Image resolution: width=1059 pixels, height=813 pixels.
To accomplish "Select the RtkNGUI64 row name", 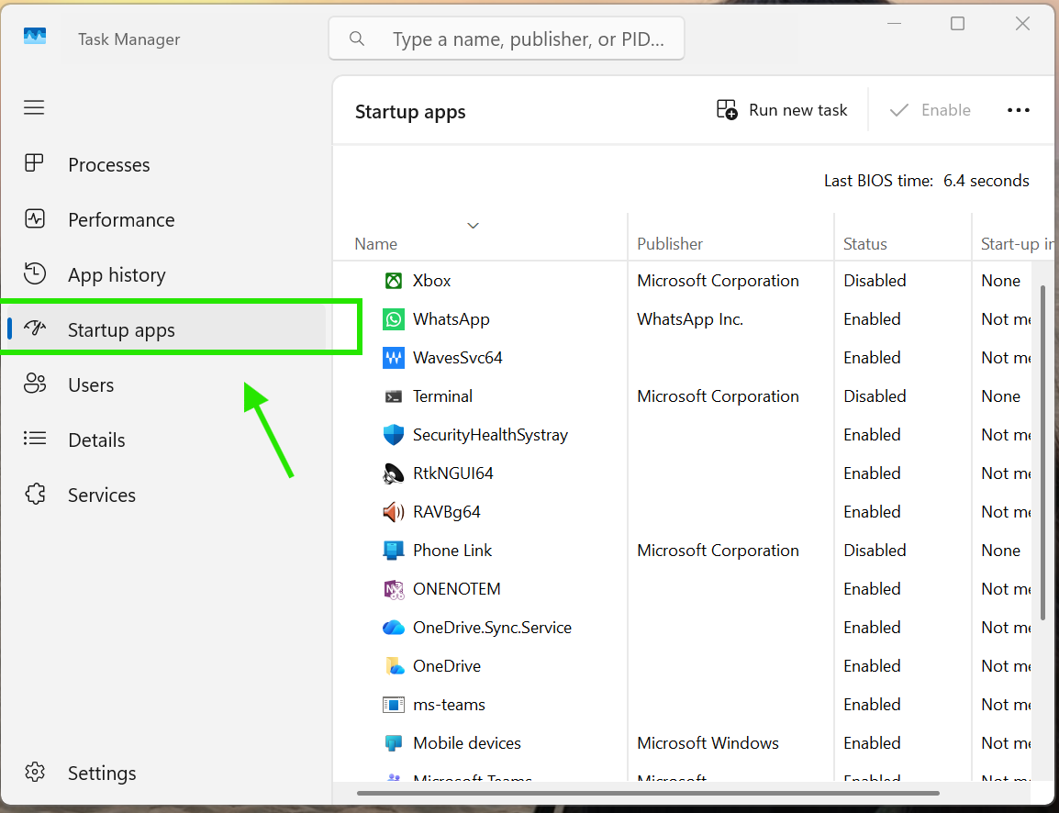I will [453, 473].
